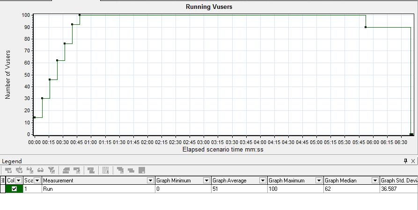Click the last icon in the Legend toolbar
This screenshot has width=418, height=210.
pyautogui.click(x=141, y=171)
